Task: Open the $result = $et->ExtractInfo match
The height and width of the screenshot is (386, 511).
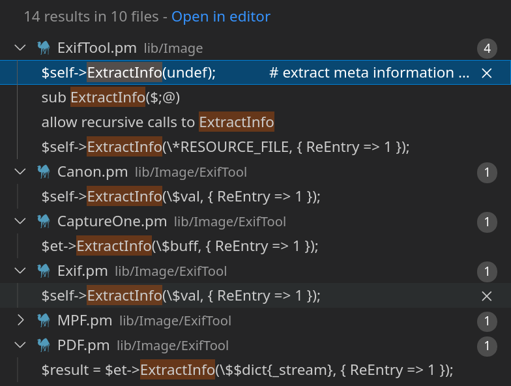Action: tap(246, 370)
